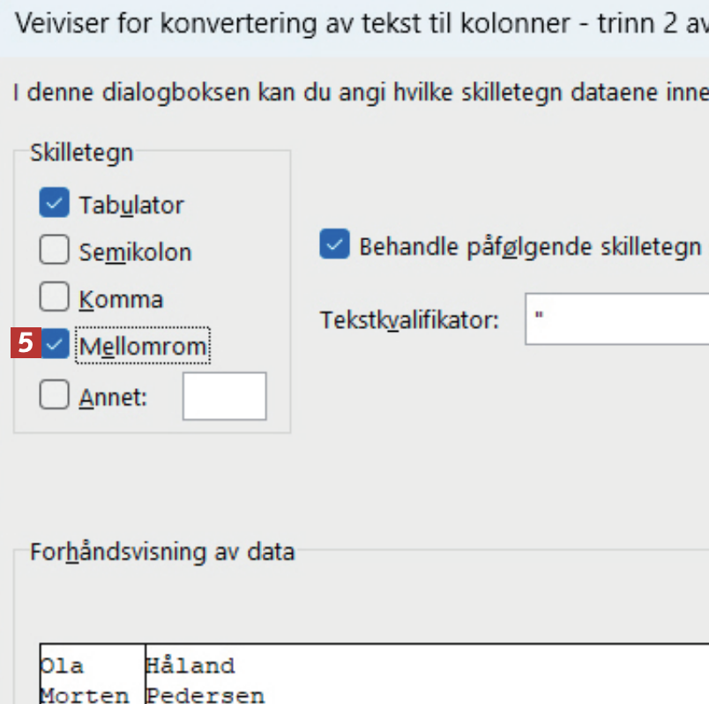Open the Tekstkvalifikator dropdown box

coord(617,318)
